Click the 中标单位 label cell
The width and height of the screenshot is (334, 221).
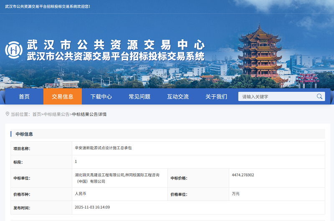[x=41, y=178]
